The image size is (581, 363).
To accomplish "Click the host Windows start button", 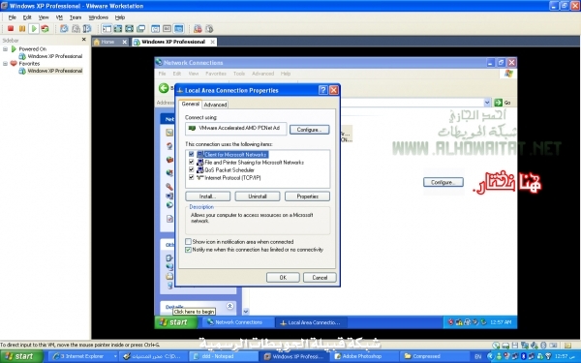I will coord(22,356).
